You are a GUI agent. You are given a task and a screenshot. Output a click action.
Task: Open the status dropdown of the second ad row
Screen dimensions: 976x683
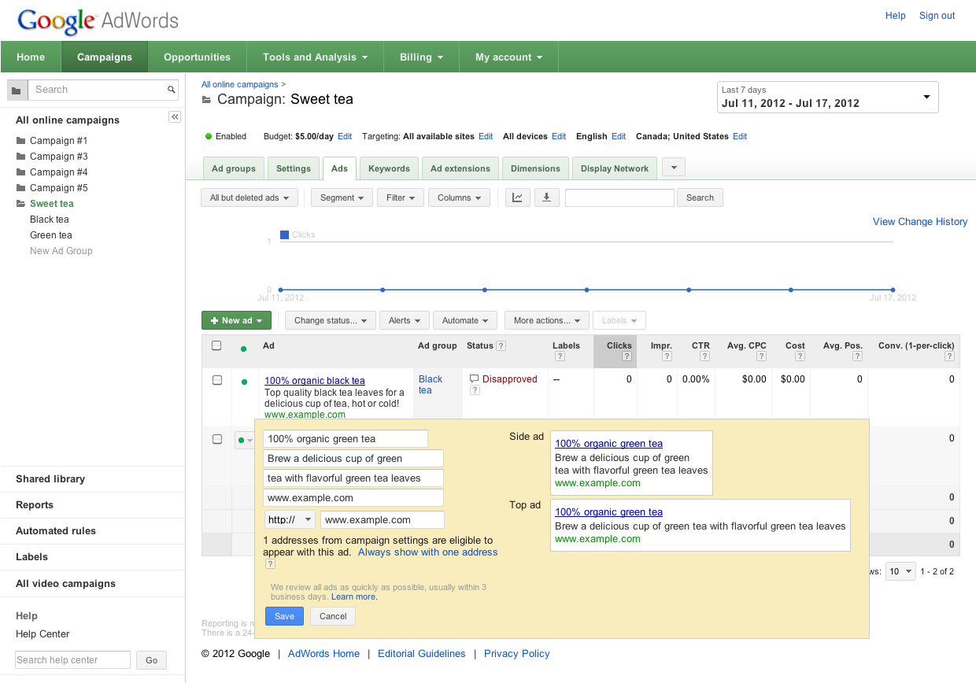click(245, 440)
